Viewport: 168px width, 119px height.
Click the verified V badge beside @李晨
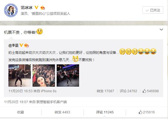[x=21, y=45]
